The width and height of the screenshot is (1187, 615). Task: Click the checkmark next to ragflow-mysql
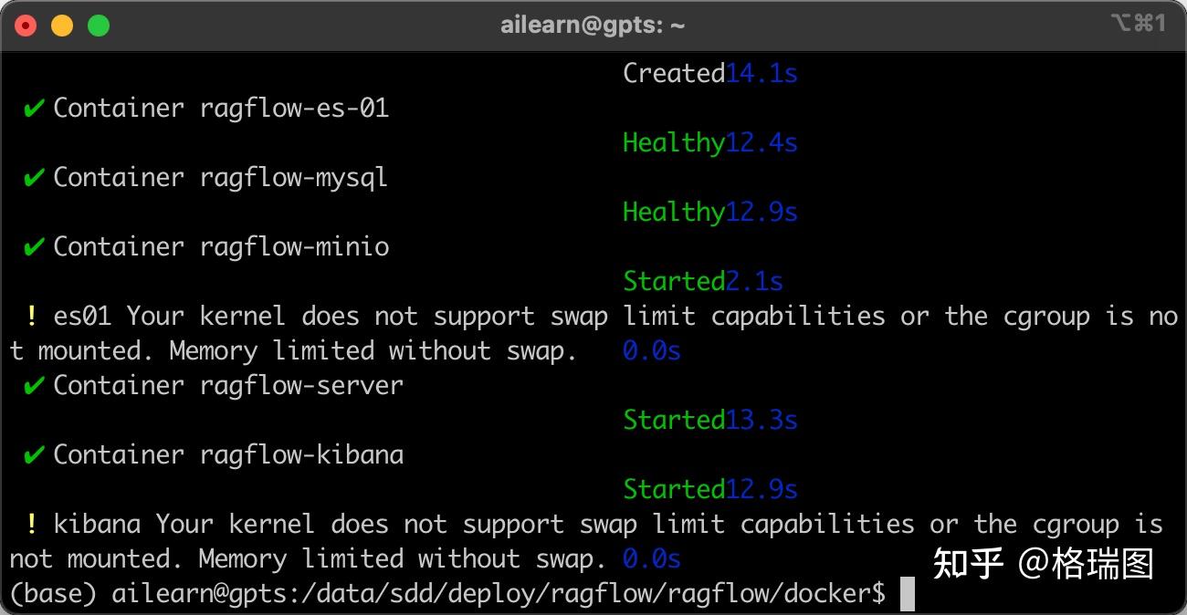[x=34, y=178]
